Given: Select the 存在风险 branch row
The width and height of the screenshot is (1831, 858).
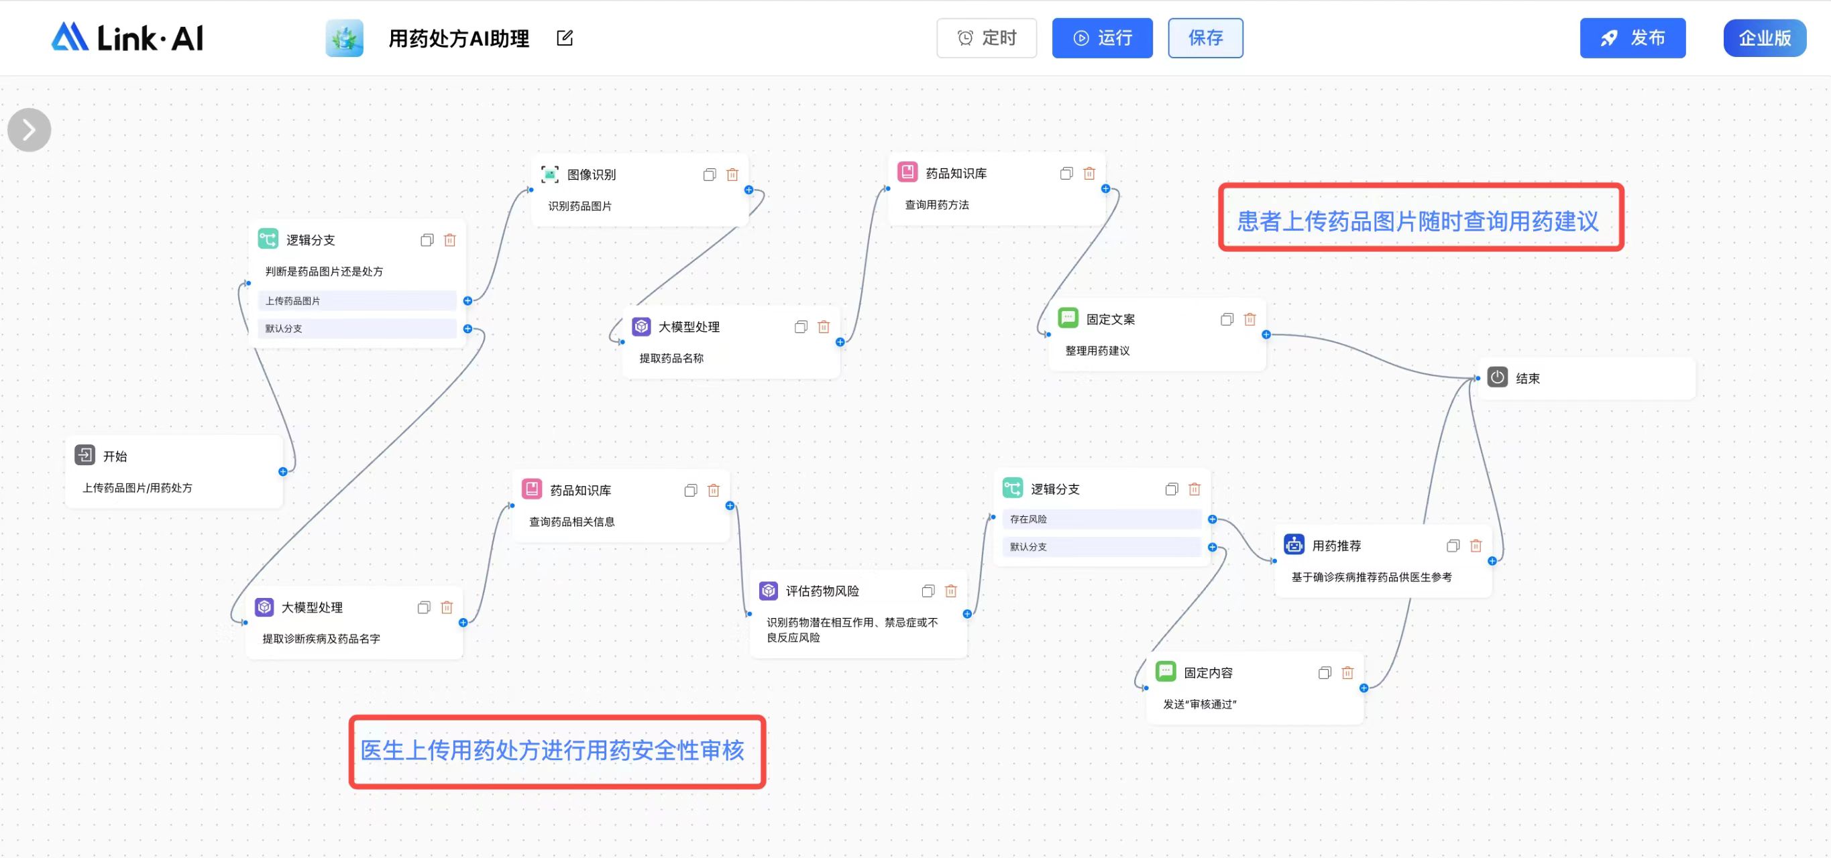Looking at the screenshot, I should (1102, 520).
